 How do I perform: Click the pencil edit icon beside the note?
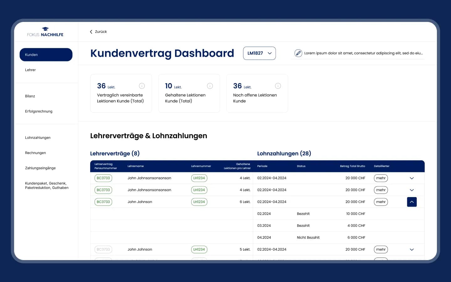[x=298, y=53]
